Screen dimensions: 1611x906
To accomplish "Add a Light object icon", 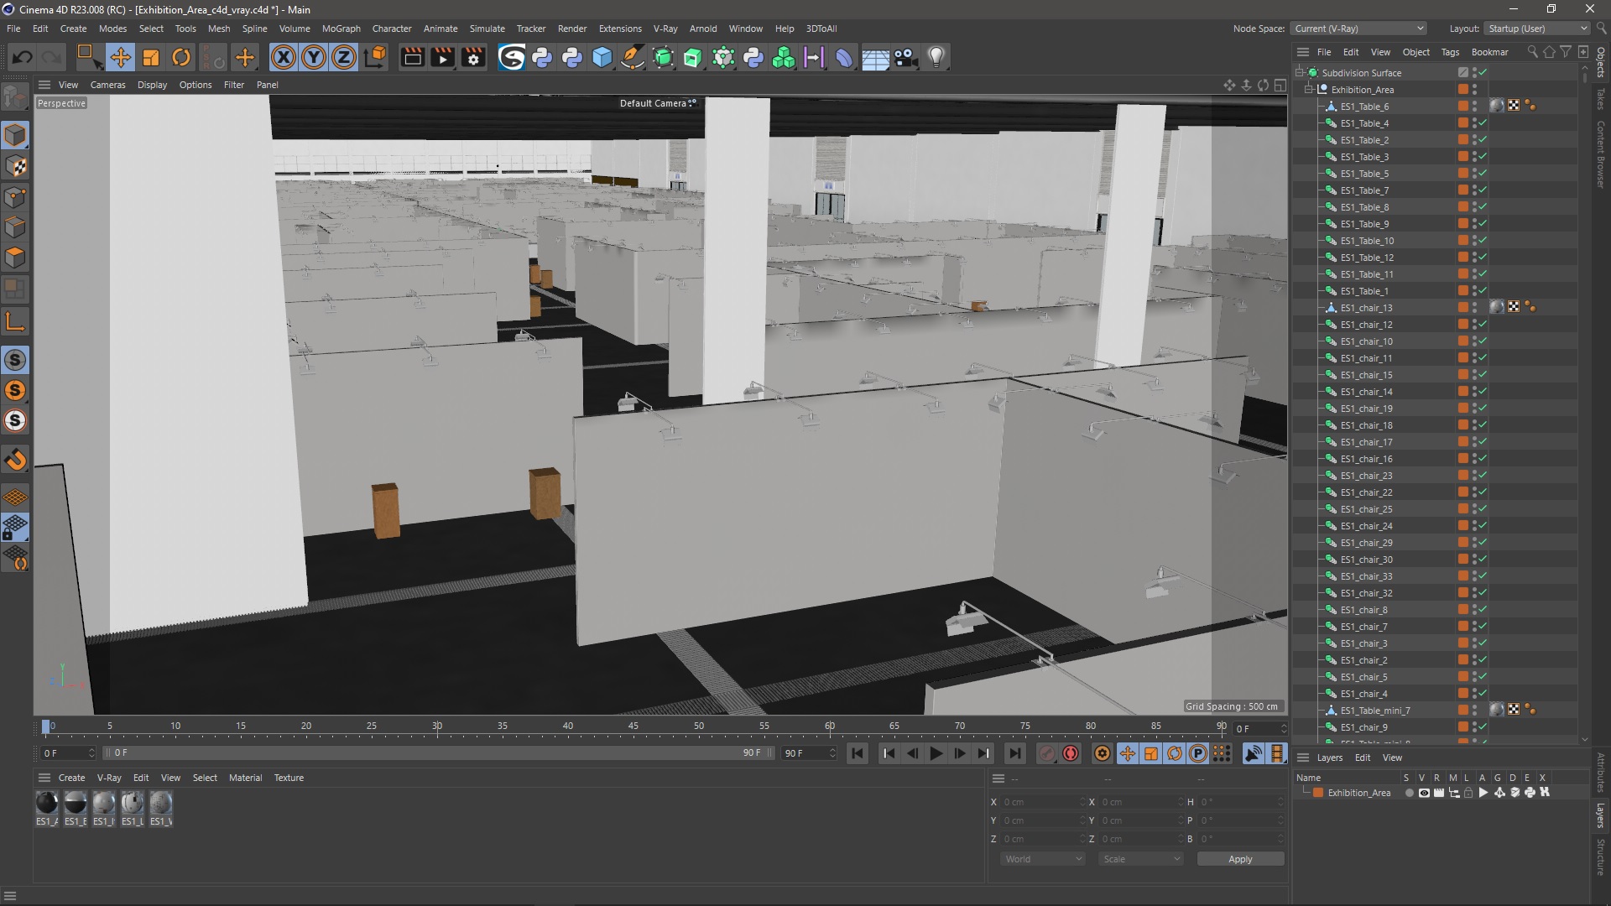I will [936, 57].
